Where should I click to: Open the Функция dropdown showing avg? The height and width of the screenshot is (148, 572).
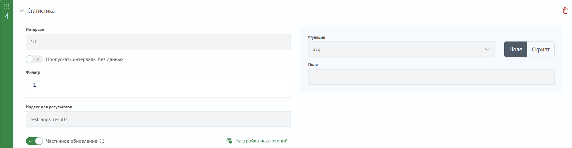(x=401, y=50)
